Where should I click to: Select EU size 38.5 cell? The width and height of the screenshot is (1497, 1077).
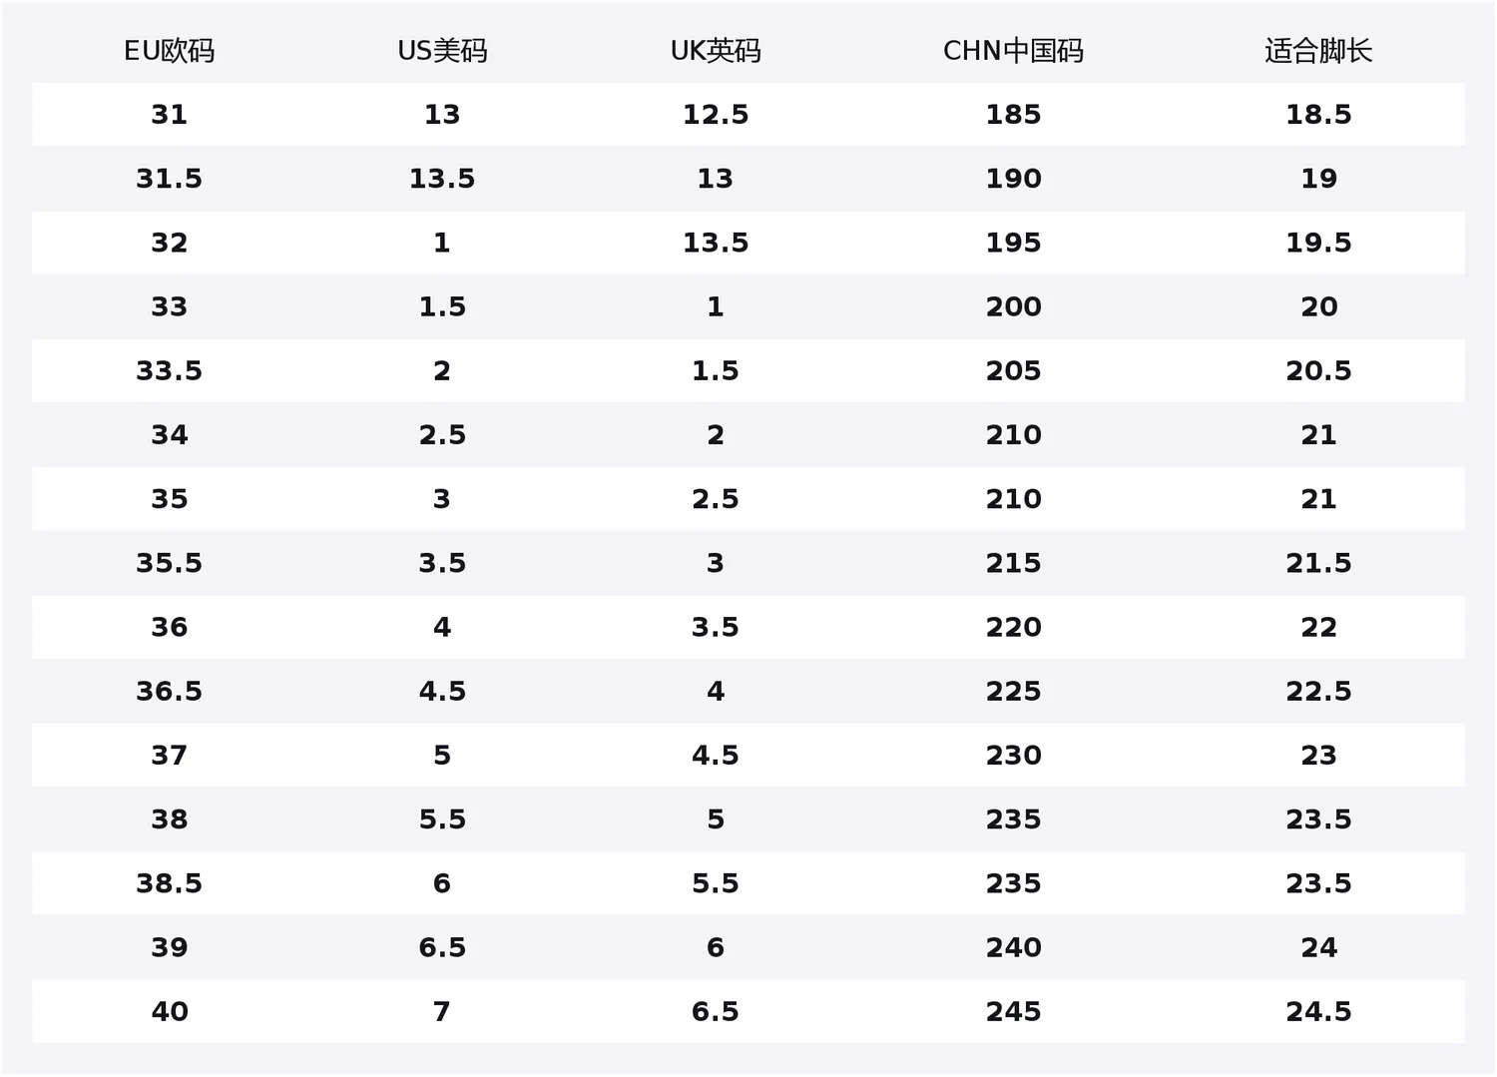pos(169,883)
